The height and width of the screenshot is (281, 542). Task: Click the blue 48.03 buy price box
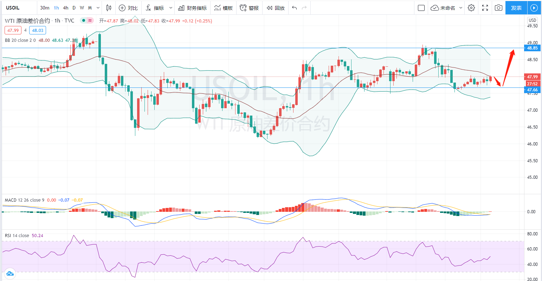click(x=38, y=30)
